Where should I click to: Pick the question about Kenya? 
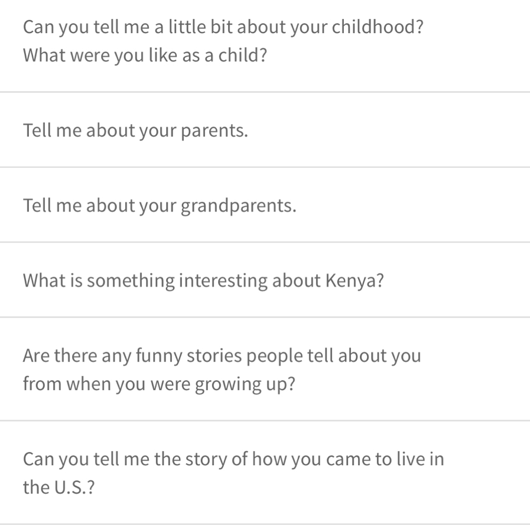point(265,280)
